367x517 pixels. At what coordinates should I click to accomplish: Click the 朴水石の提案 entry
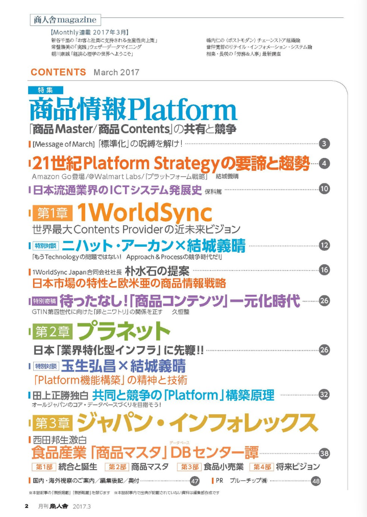[x=157, y=271]
